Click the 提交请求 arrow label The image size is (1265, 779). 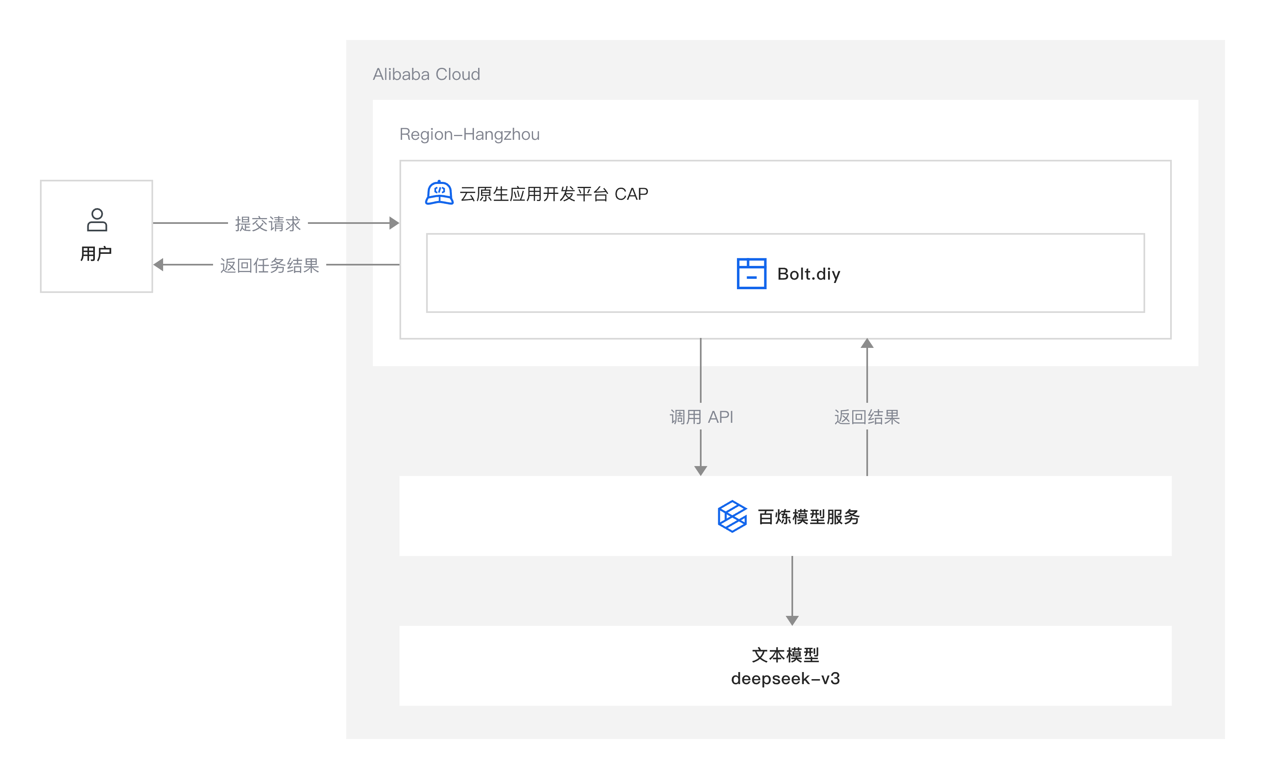269,223
